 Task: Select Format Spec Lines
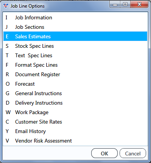[75, 65]
